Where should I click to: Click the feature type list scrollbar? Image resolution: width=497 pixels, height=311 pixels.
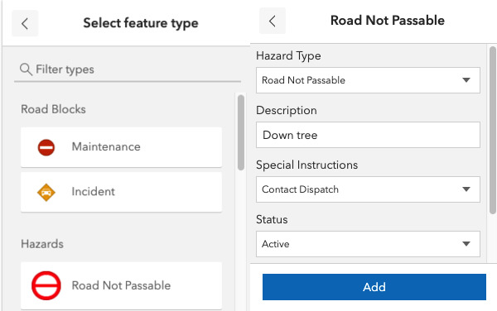(241, 132)
